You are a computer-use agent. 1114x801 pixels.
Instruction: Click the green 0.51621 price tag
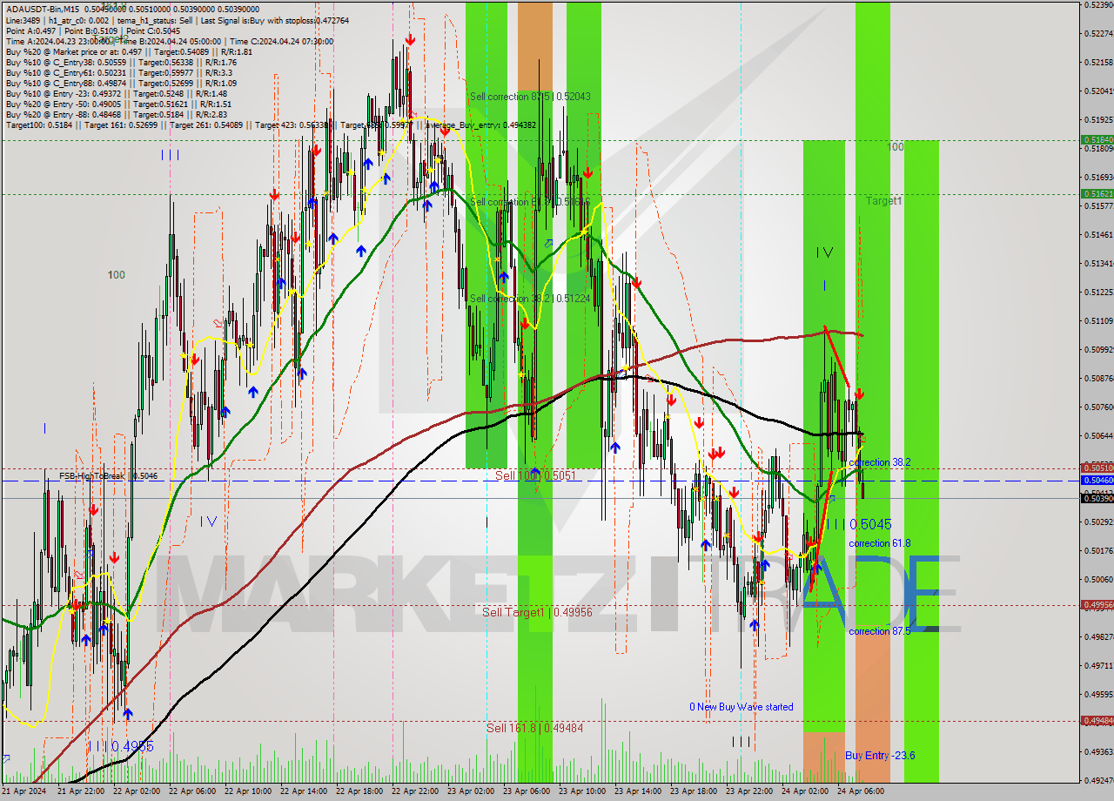click(1097, 193)
